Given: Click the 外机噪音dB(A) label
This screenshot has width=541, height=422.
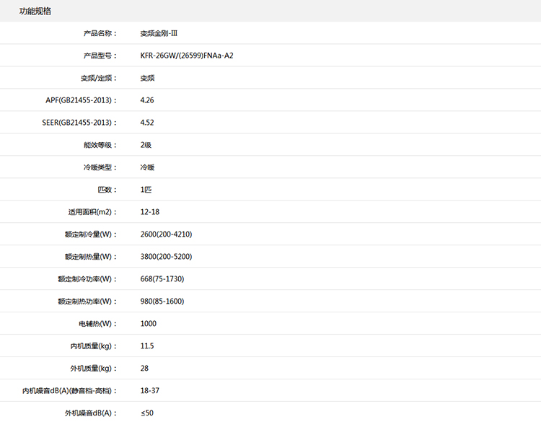Looking at the screenshot, I should tap(91, 413).
